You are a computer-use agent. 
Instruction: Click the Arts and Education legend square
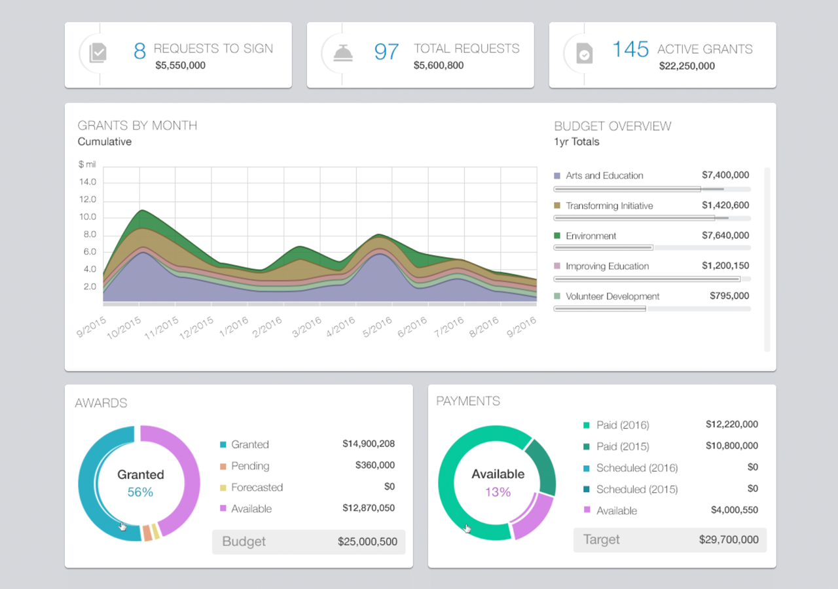pos(557,176)
